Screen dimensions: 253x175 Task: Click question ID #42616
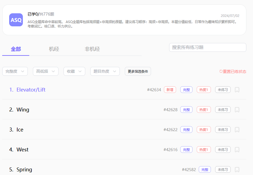170,150
